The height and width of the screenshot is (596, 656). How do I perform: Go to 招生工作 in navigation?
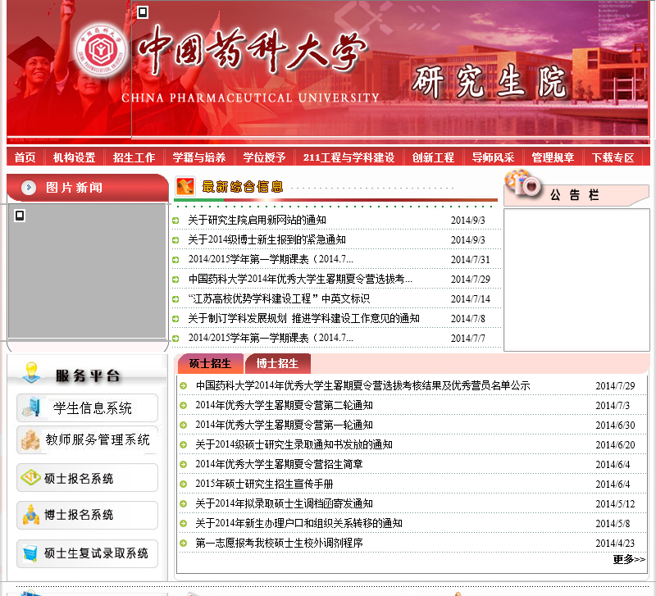coord(134,157)
